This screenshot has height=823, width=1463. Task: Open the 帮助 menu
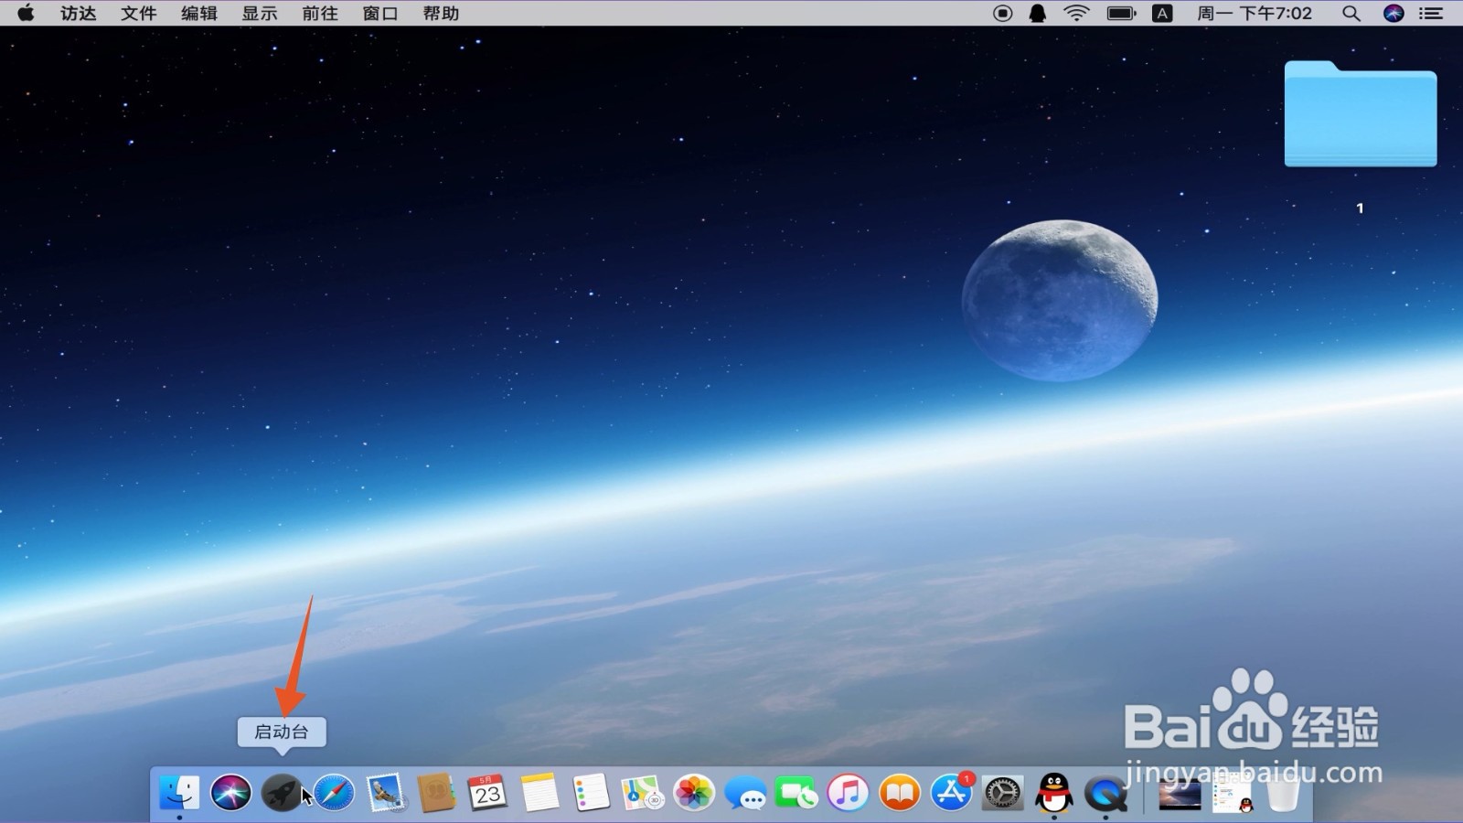pos(440,13)
